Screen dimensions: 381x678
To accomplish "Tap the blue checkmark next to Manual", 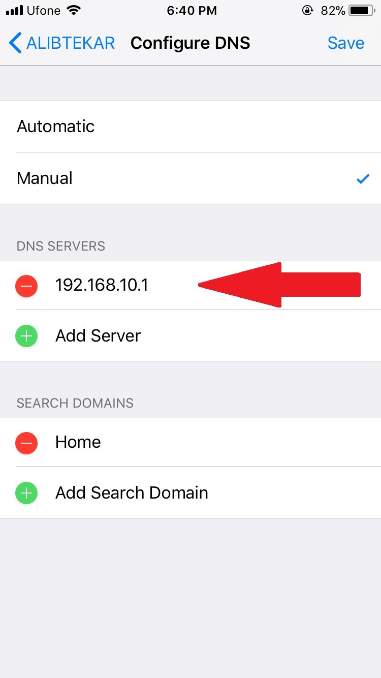I will (x=363, y=179).
